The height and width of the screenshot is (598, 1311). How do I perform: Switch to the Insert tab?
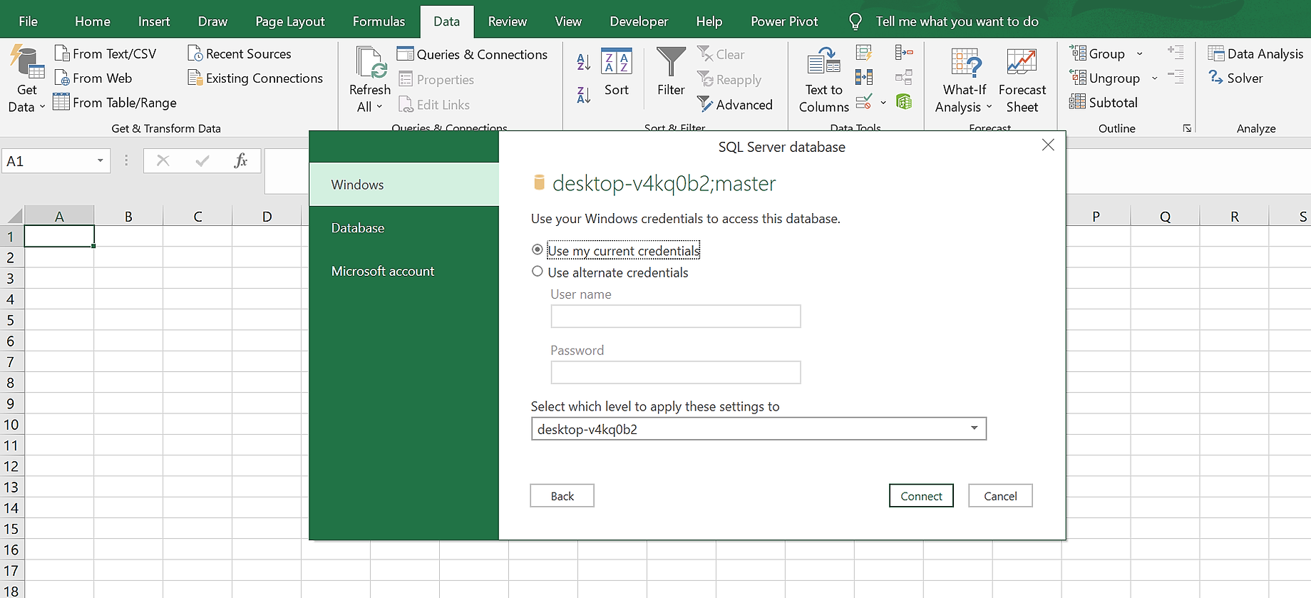tap(154, 21)
